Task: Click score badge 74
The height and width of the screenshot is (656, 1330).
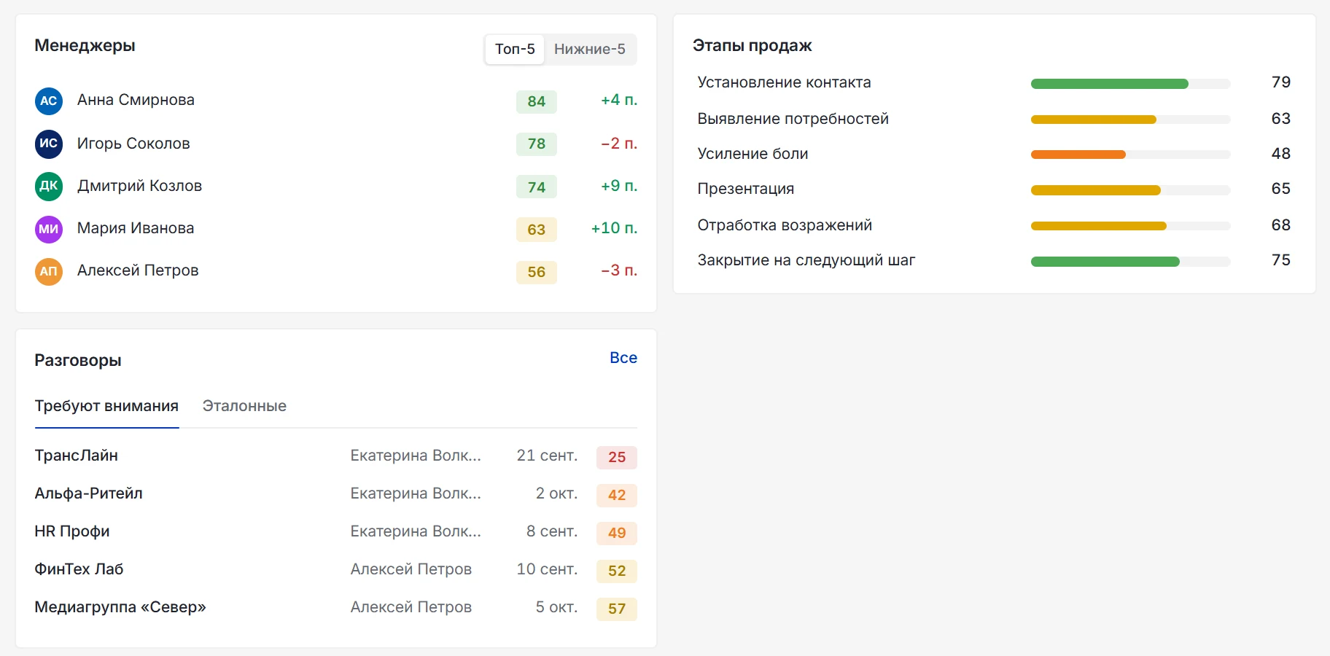Action: coord(537,187)
